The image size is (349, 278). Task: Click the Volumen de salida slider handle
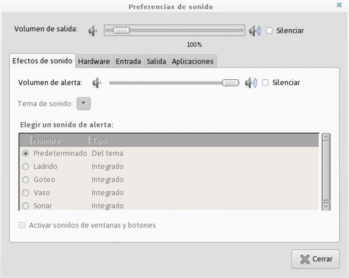tap(121, 31)
